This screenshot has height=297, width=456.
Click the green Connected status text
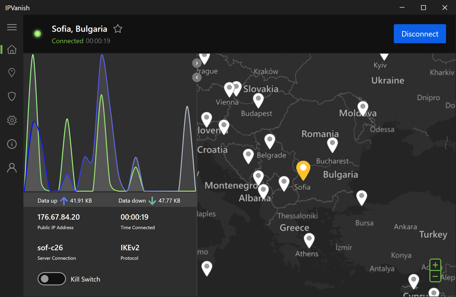68,41
